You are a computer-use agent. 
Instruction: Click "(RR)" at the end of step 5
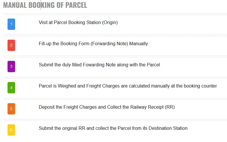[x=170, y=107]
